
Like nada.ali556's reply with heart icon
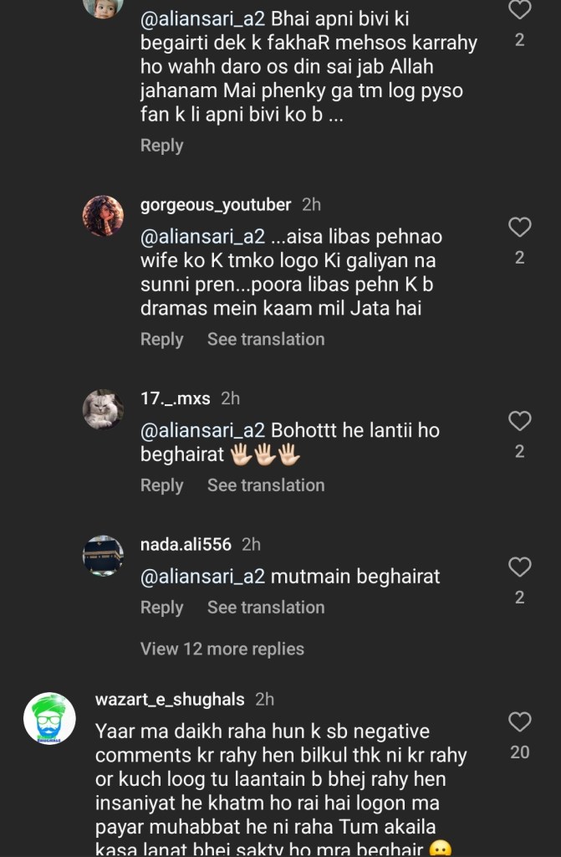(x=520, y=567)
